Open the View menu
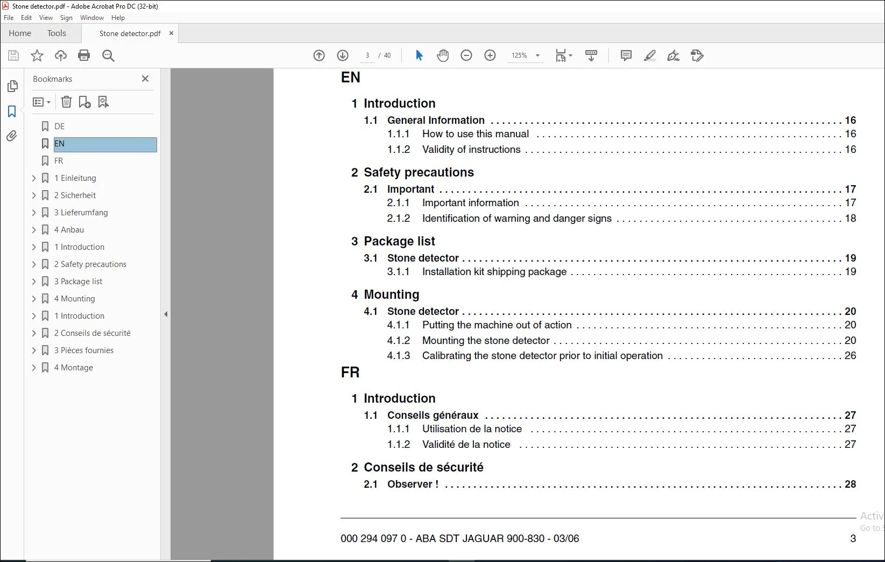 coord(46,18)
